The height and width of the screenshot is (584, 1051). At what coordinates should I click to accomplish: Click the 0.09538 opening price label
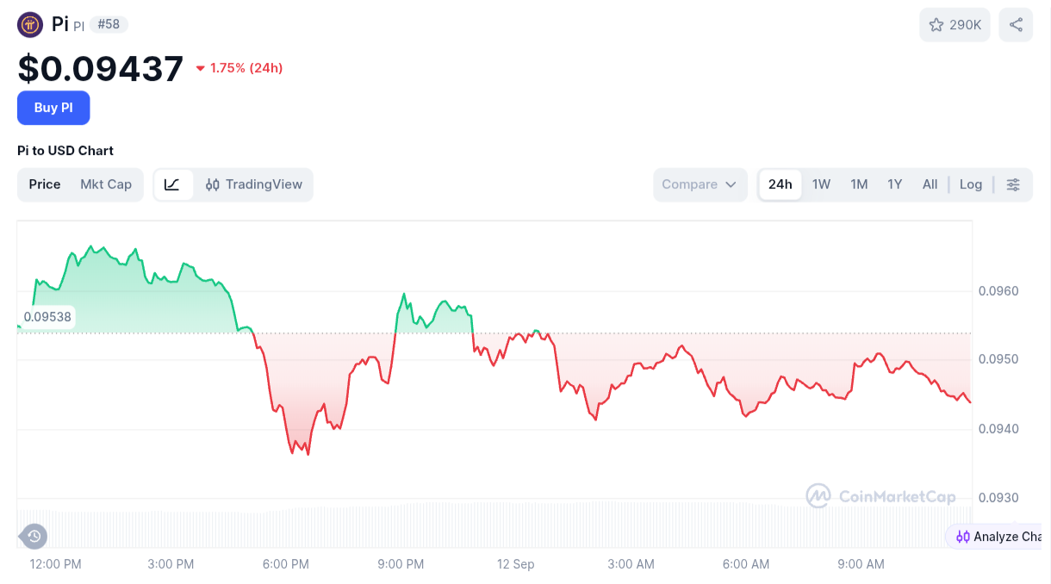[47, 316]
